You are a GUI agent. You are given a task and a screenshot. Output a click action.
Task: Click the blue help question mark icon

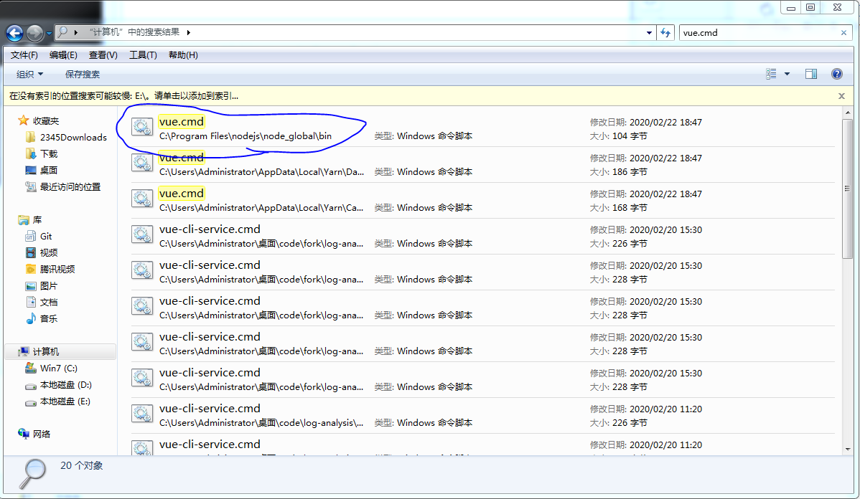pos(837,74)
